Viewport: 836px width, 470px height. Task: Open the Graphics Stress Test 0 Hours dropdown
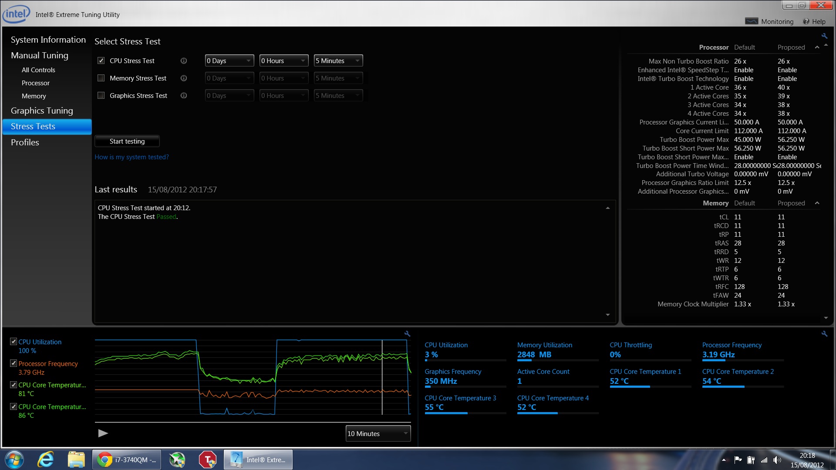click(x=284, y=96)
